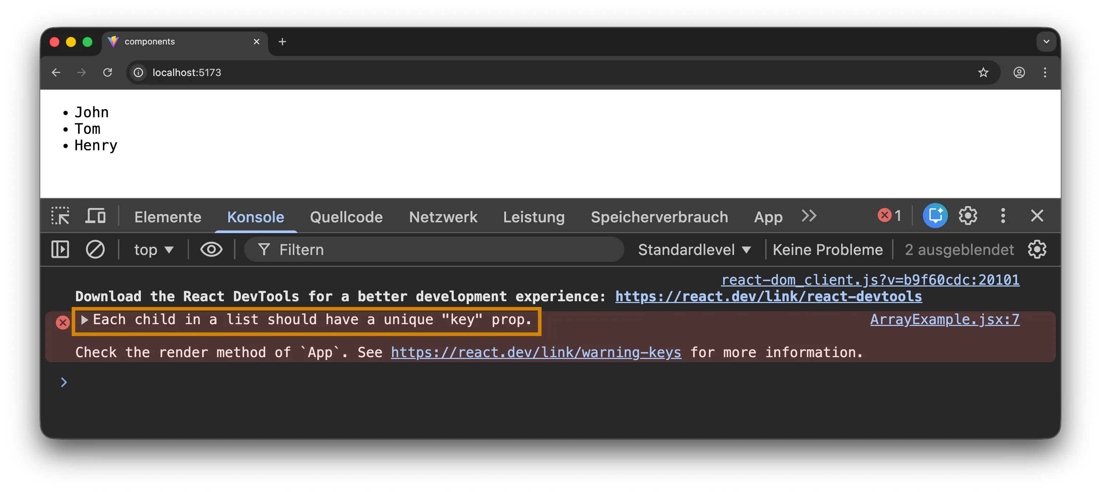Bookmark the page with the star

pos(983,73)
